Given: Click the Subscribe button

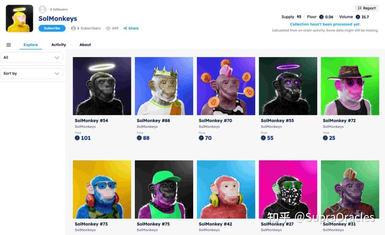Looking at the screenshot, I should [52, 28].
